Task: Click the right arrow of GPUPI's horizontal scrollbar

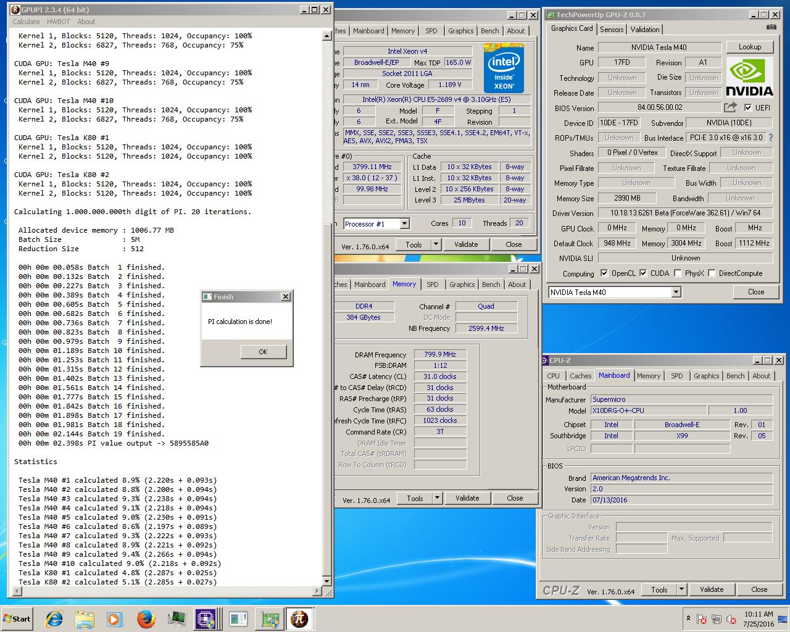Action: 318,591
